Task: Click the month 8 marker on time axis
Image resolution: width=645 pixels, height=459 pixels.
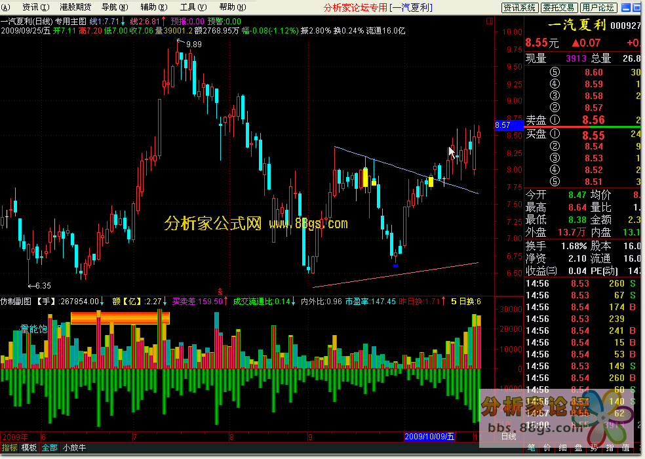Action: [231, 437]
